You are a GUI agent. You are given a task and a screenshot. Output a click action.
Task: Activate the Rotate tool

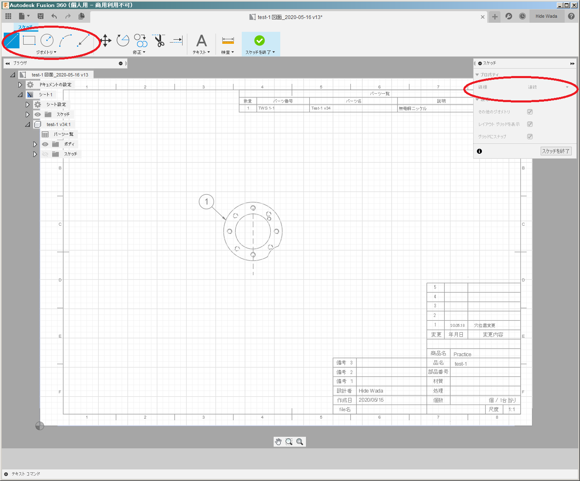click(x=123, y=40)
